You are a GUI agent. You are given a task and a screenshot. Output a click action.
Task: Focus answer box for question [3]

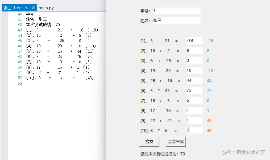pyautogui.click(x=194, y=60)
